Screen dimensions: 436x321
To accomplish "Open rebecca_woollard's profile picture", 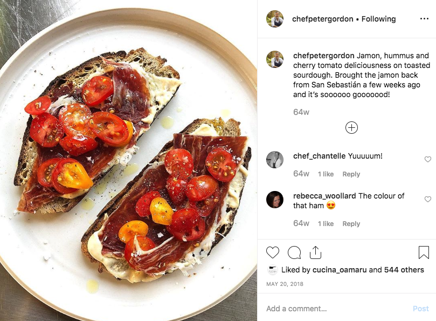I will pos(275,200).
